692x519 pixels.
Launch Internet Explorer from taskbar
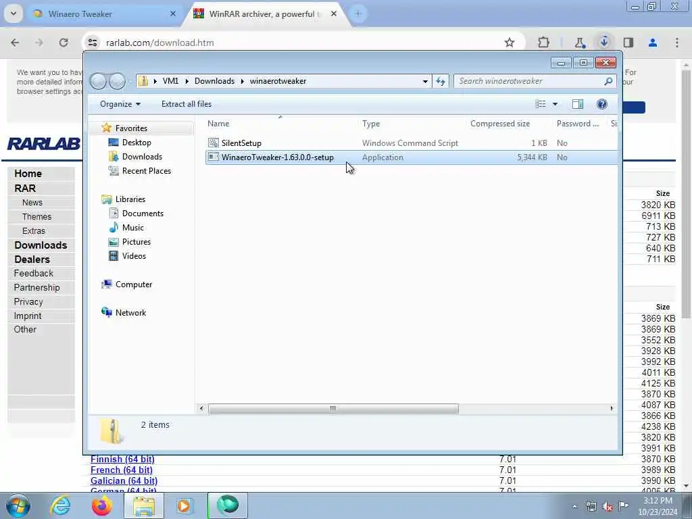[x=60, y=505]
